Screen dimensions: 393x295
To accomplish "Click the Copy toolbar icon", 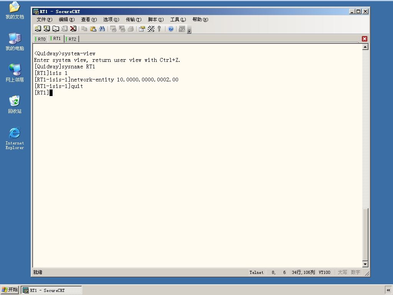I will 84,29.
